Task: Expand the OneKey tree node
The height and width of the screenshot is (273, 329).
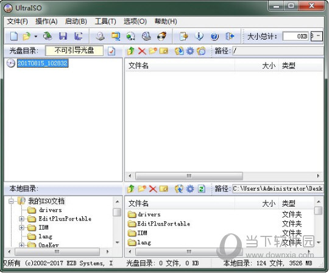Action: (21, 245)
